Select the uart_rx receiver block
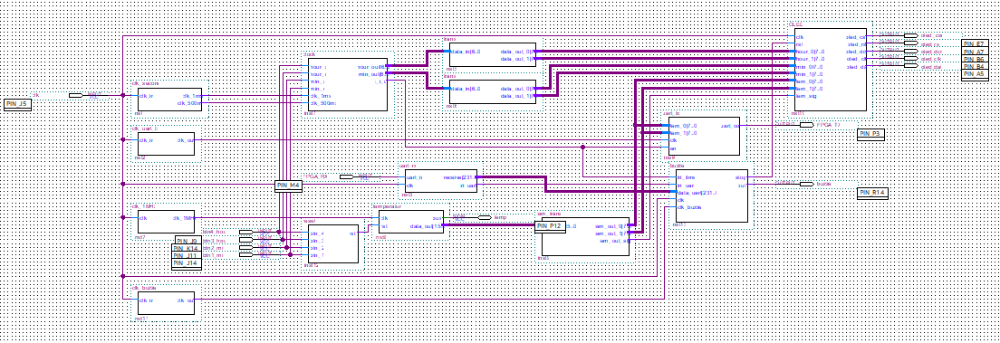This screenshot has width=1000, height=343. [441, 182]
